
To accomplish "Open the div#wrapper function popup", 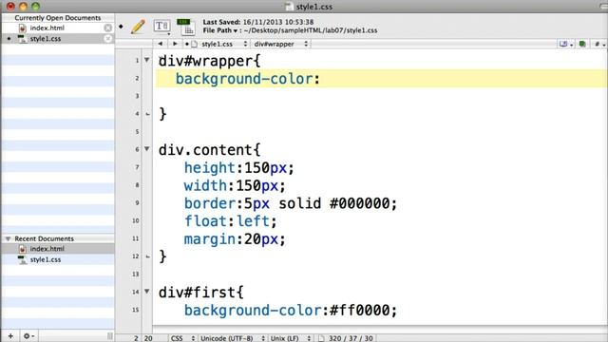I will click(281, 44).
